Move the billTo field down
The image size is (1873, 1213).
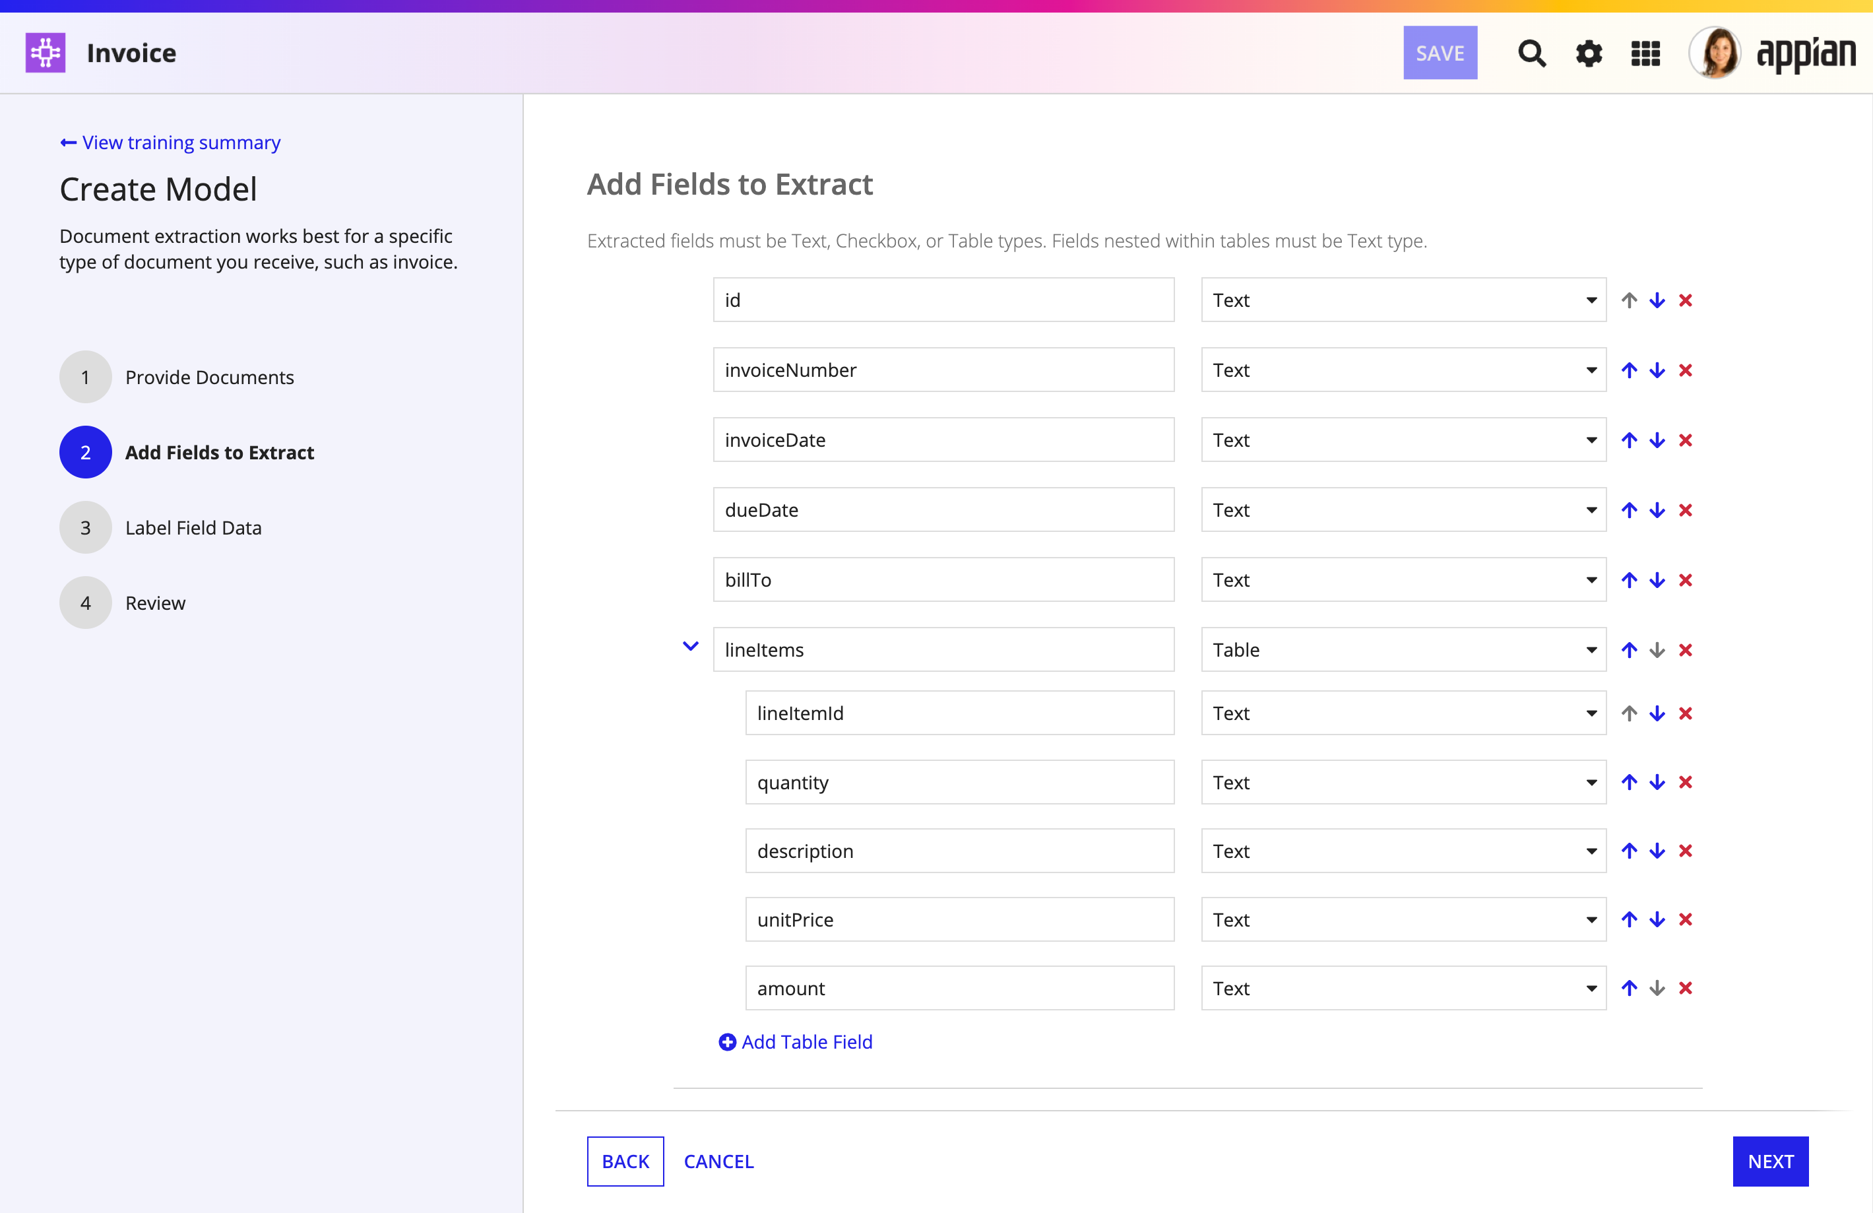1657,580
